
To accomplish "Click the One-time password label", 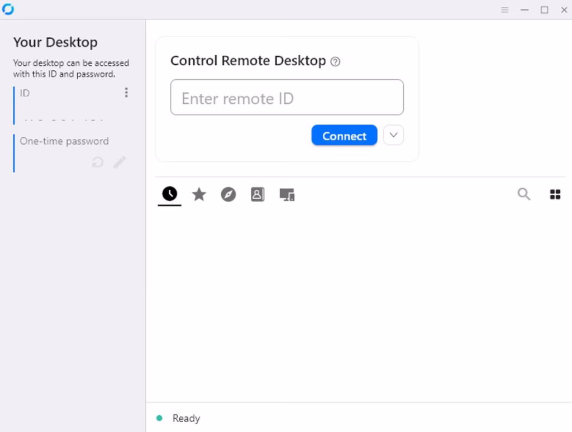I will pos(64,141).
